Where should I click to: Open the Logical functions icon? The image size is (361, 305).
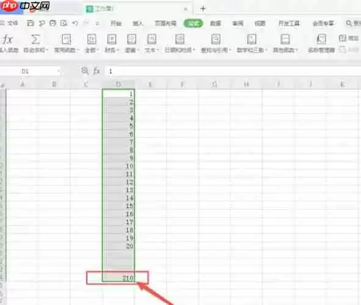click(x=131, y=39)
